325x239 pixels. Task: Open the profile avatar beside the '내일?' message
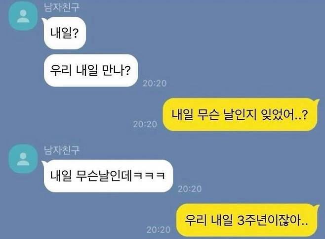point(23,16)
